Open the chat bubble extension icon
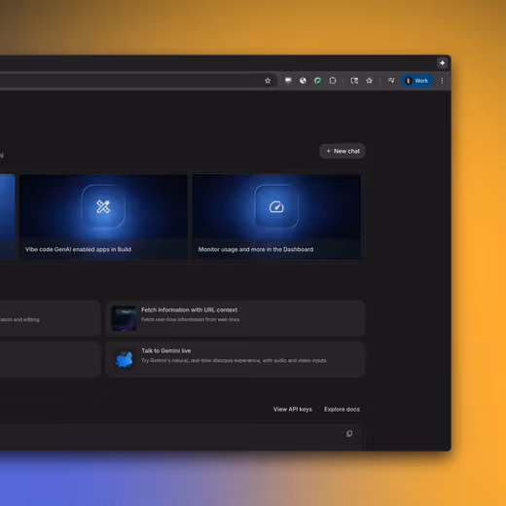This screenshot has width=506, height=506. coord(288,81)
